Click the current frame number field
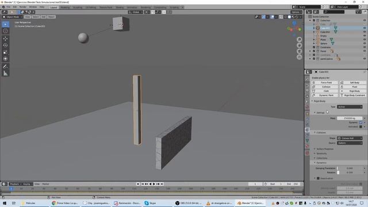368x207 pixels. [x=255, y=184]
